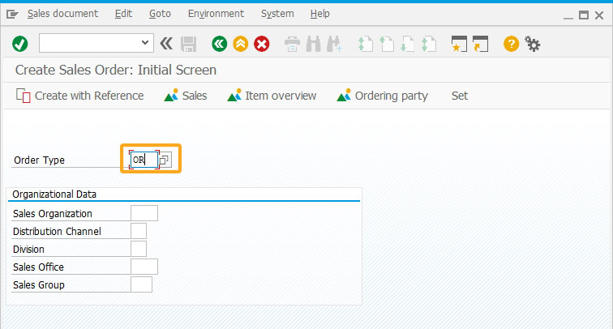This screenshot has width=613, height=329.
Task: Minimize the SAP window
Action: (x=568, y=16)
